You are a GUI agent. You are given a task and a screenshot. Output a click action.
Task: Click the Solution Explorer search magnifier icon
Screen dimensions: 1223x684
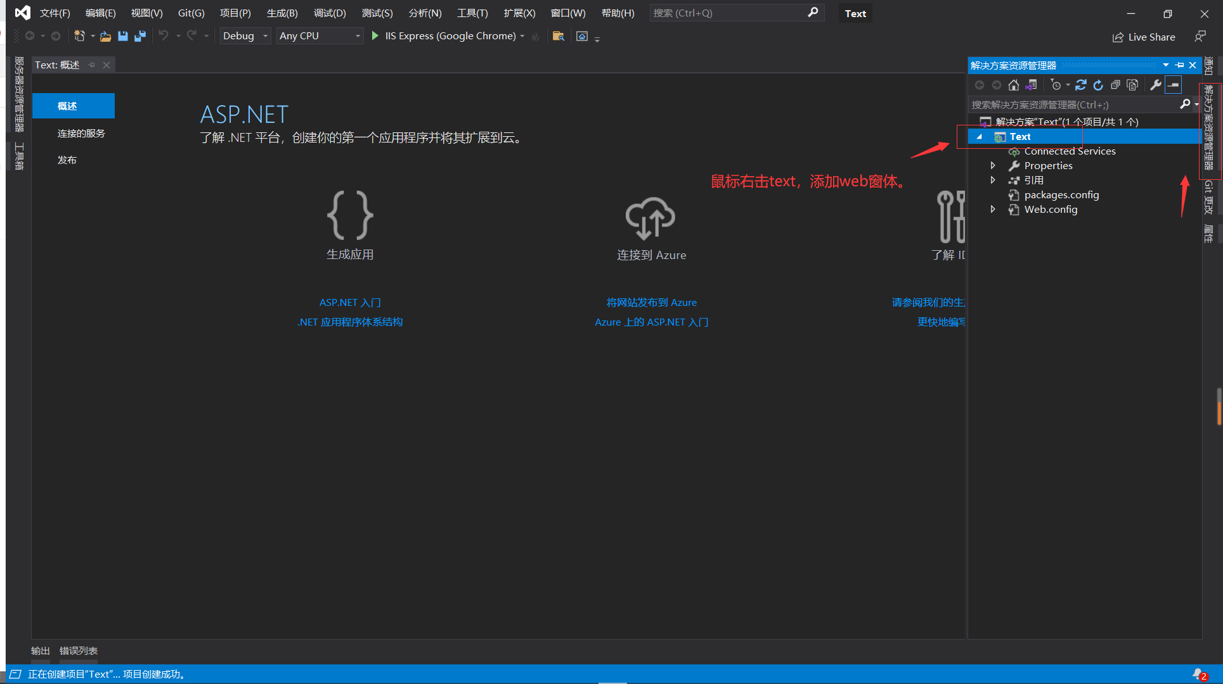coord(1185,104)
